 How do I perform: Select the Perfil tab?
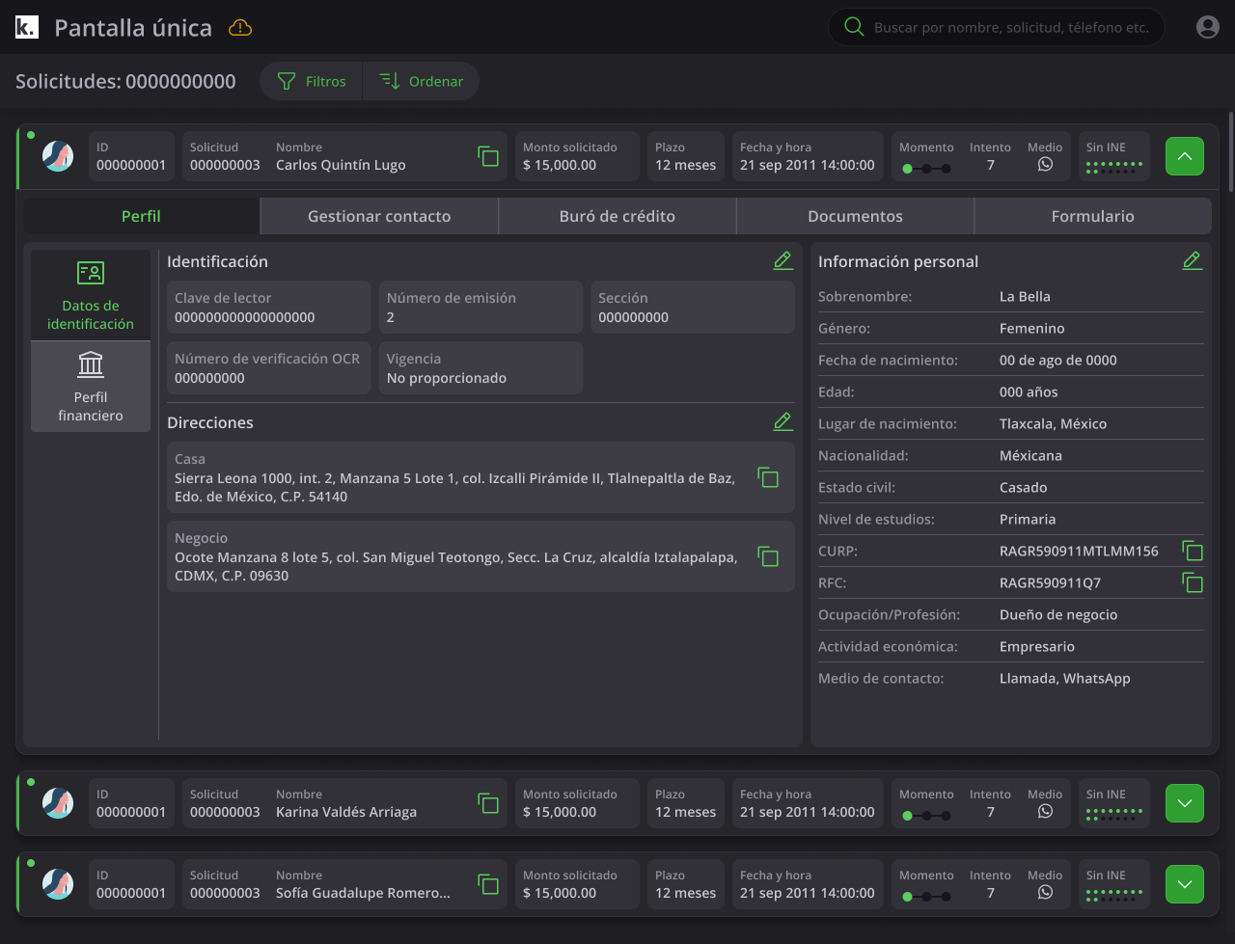(141, 216)
